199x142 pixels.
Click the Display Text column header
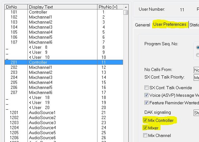pyautogui.click(x=62, y=7)
